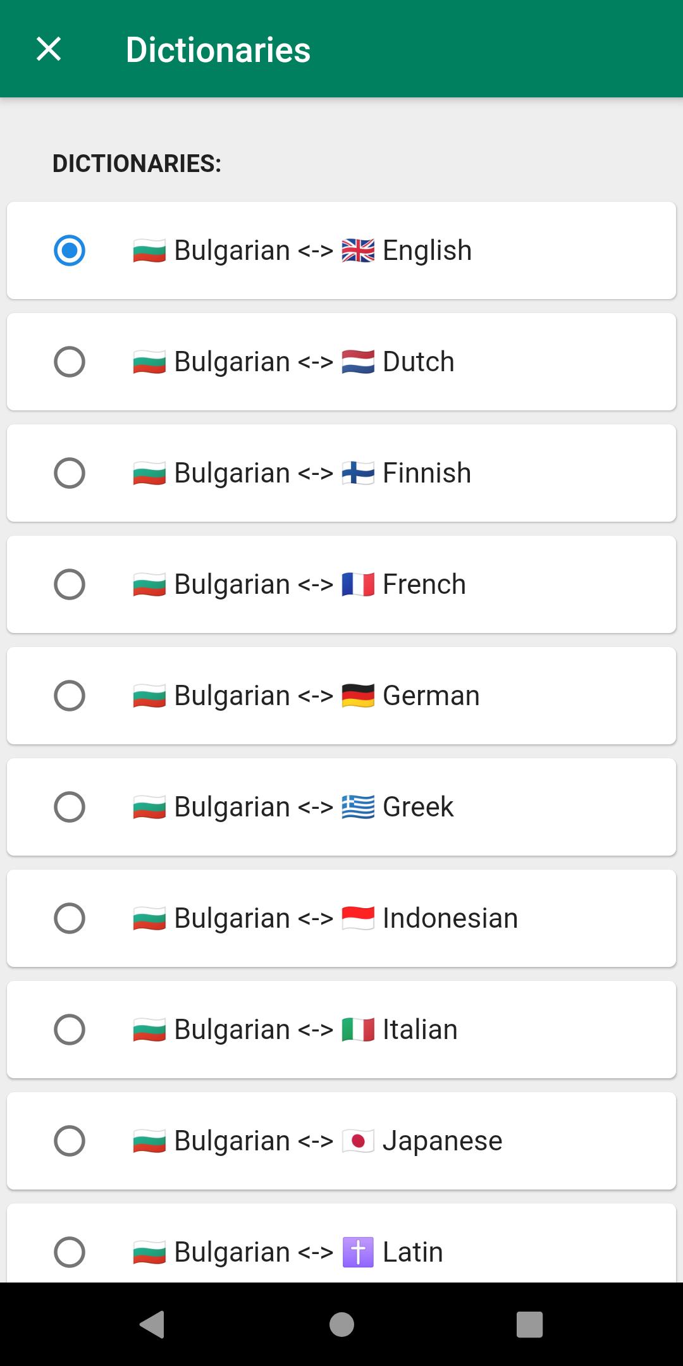This screenshot has width=683, height=1366.
Task: Close the Dictionaries screen with X icon
Action: pyautogui.click(x=49, y=49)
